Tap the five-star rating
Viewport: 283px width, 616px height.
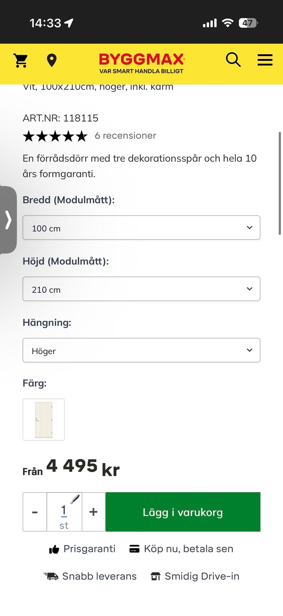click(55, 136)
